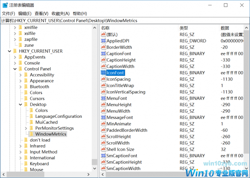The height and width of the screenshot is (178, 250).
Task: Click the string icon next to MinAnimate
Action: pyautogui.click(x=103, y=124)
